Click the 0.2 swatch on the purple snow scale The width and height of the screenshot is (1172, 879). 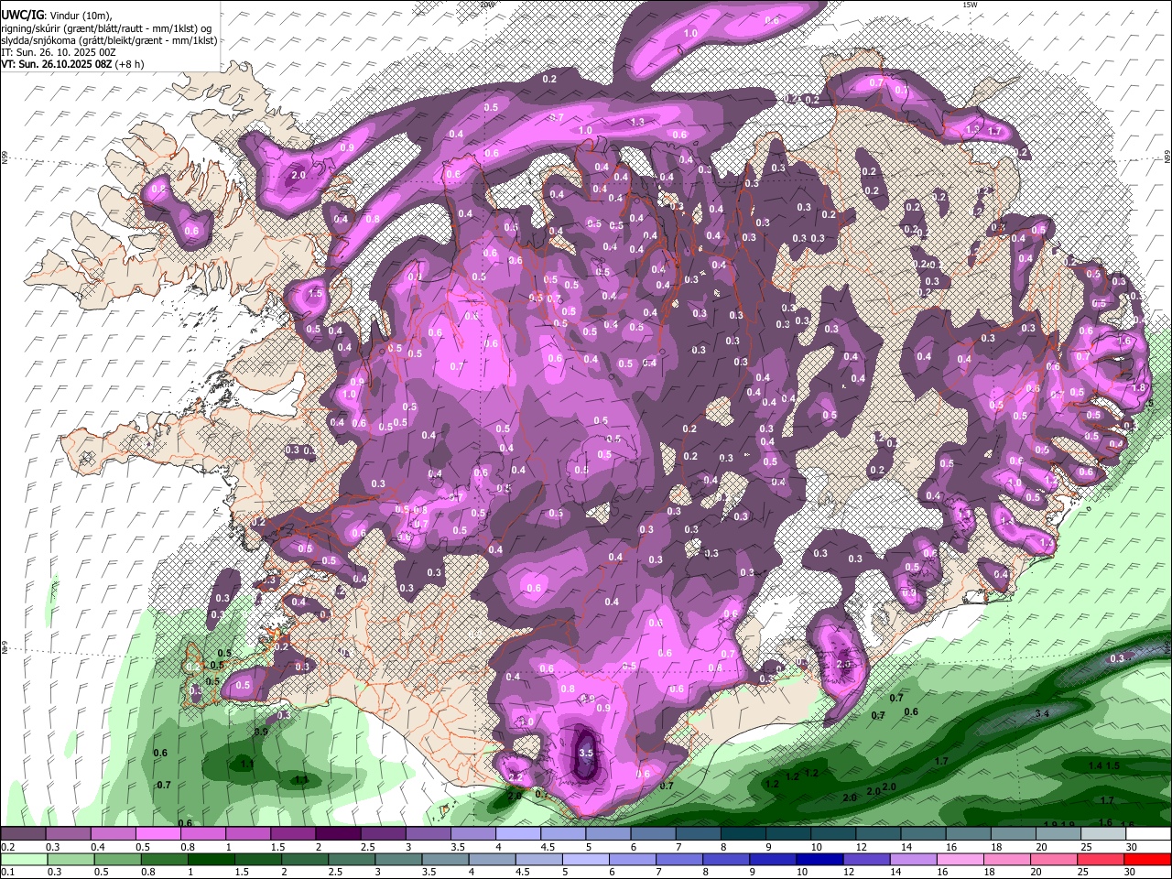(23, 834)
